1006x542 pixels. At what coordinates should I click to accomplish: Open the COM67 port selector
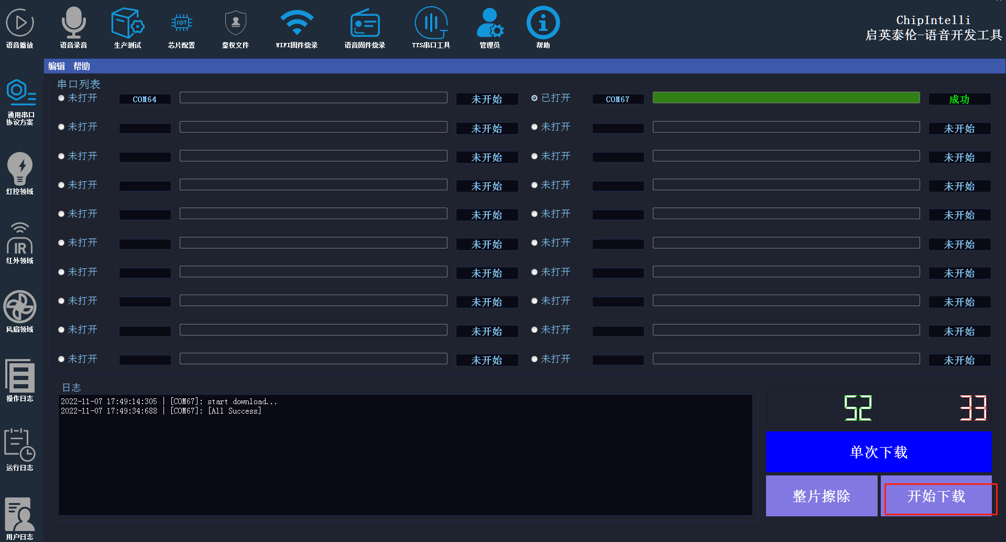coord(618,99)
